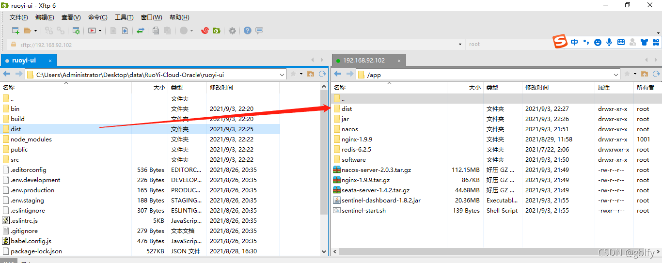Open Sogou toolbox grid icon
This screenshot has width=662, height=263.
tap(656, 42)
